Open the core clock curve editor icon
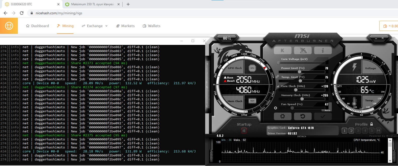Viewport: 398px width, 166px height. (x=278, y=86)
